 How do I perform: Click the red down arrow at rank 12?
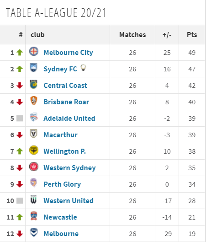click(20, 234)
